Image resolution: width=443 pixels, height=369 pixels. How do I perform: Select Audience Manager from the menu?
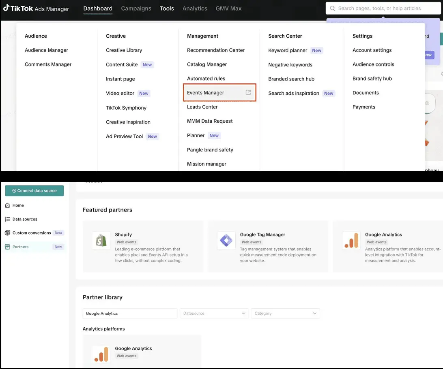[x=46, y=50]
